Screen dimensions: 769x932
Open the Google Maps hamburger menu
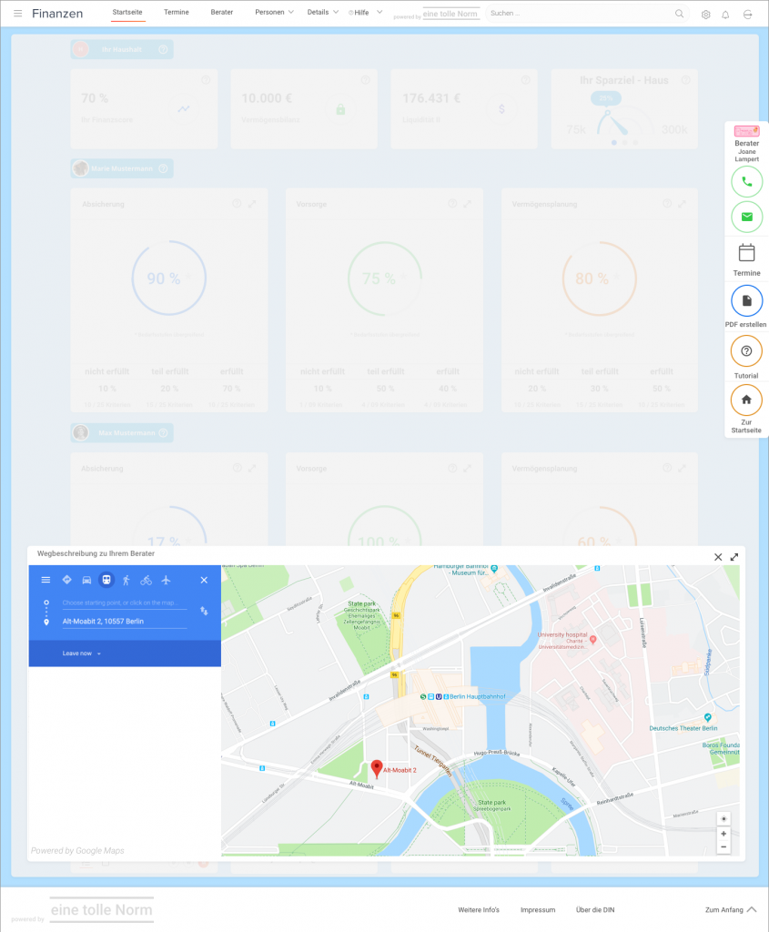pyautogui.click(x=46, y=580)
